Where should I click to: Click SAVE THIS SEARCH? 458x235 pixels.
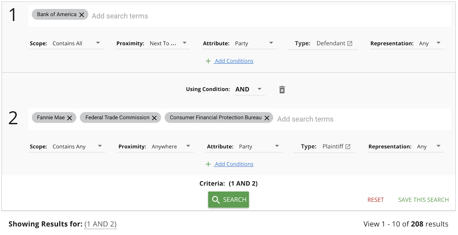423,200
